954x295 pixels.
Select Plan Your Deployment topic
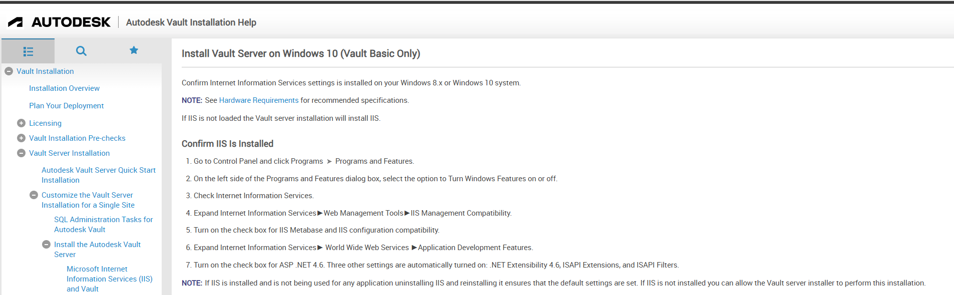(x=66, y=105)
